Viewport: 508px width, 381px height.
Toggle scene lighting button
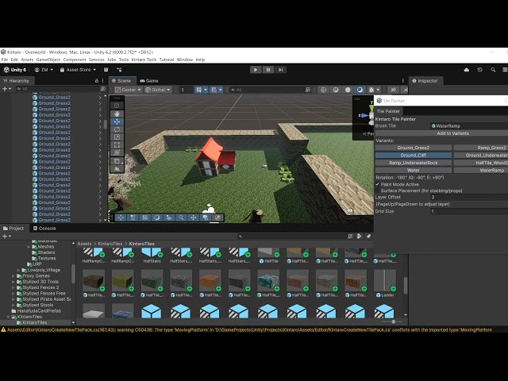pyautogui.click(x=336, y=90)
